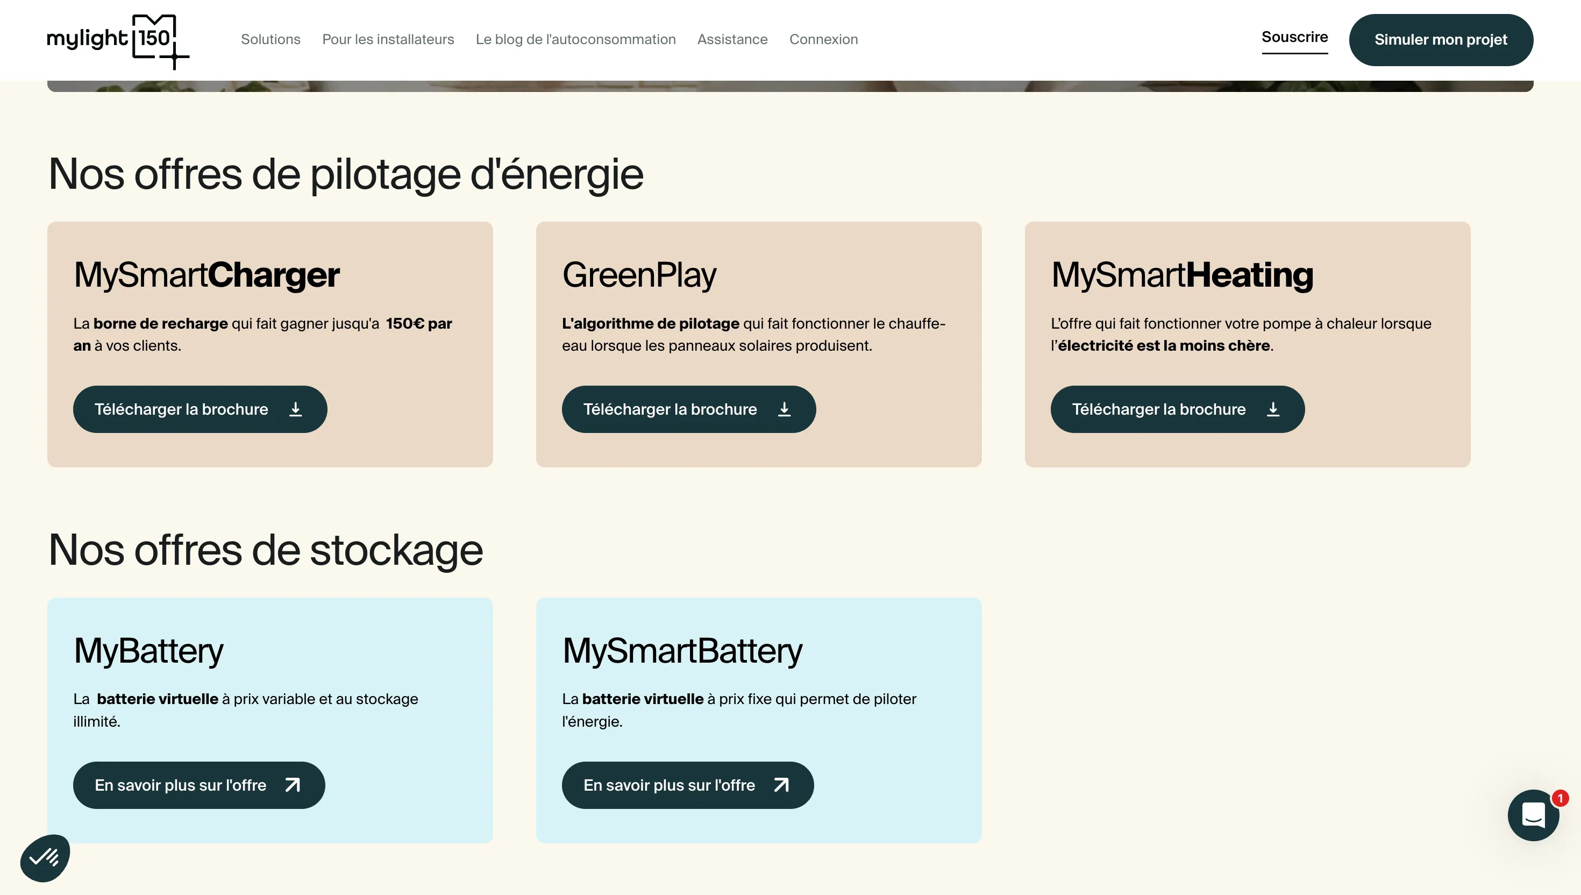Open Pour les installateurs menu
Screen dimensions: 1581x895
(x=388, y=39)
